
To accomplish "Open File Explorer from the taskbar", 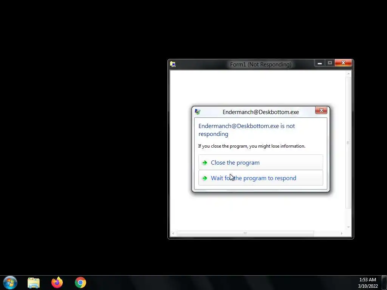I will (34, 282).
